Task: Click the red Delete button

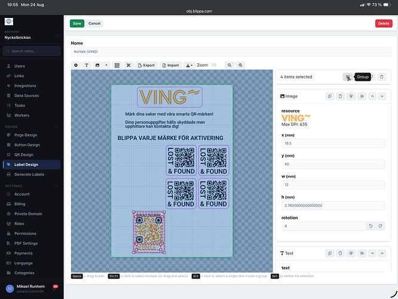Action: tap(384, 23)
